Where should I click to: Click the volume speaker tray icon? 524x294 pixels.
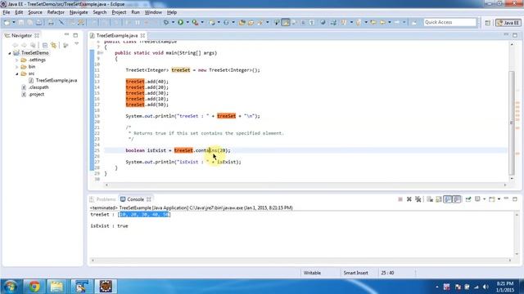486,287
